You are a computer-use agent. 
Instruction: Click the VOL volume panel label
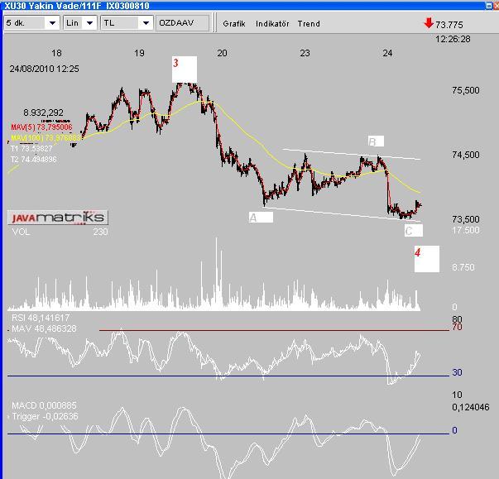[x=20, y=232]
